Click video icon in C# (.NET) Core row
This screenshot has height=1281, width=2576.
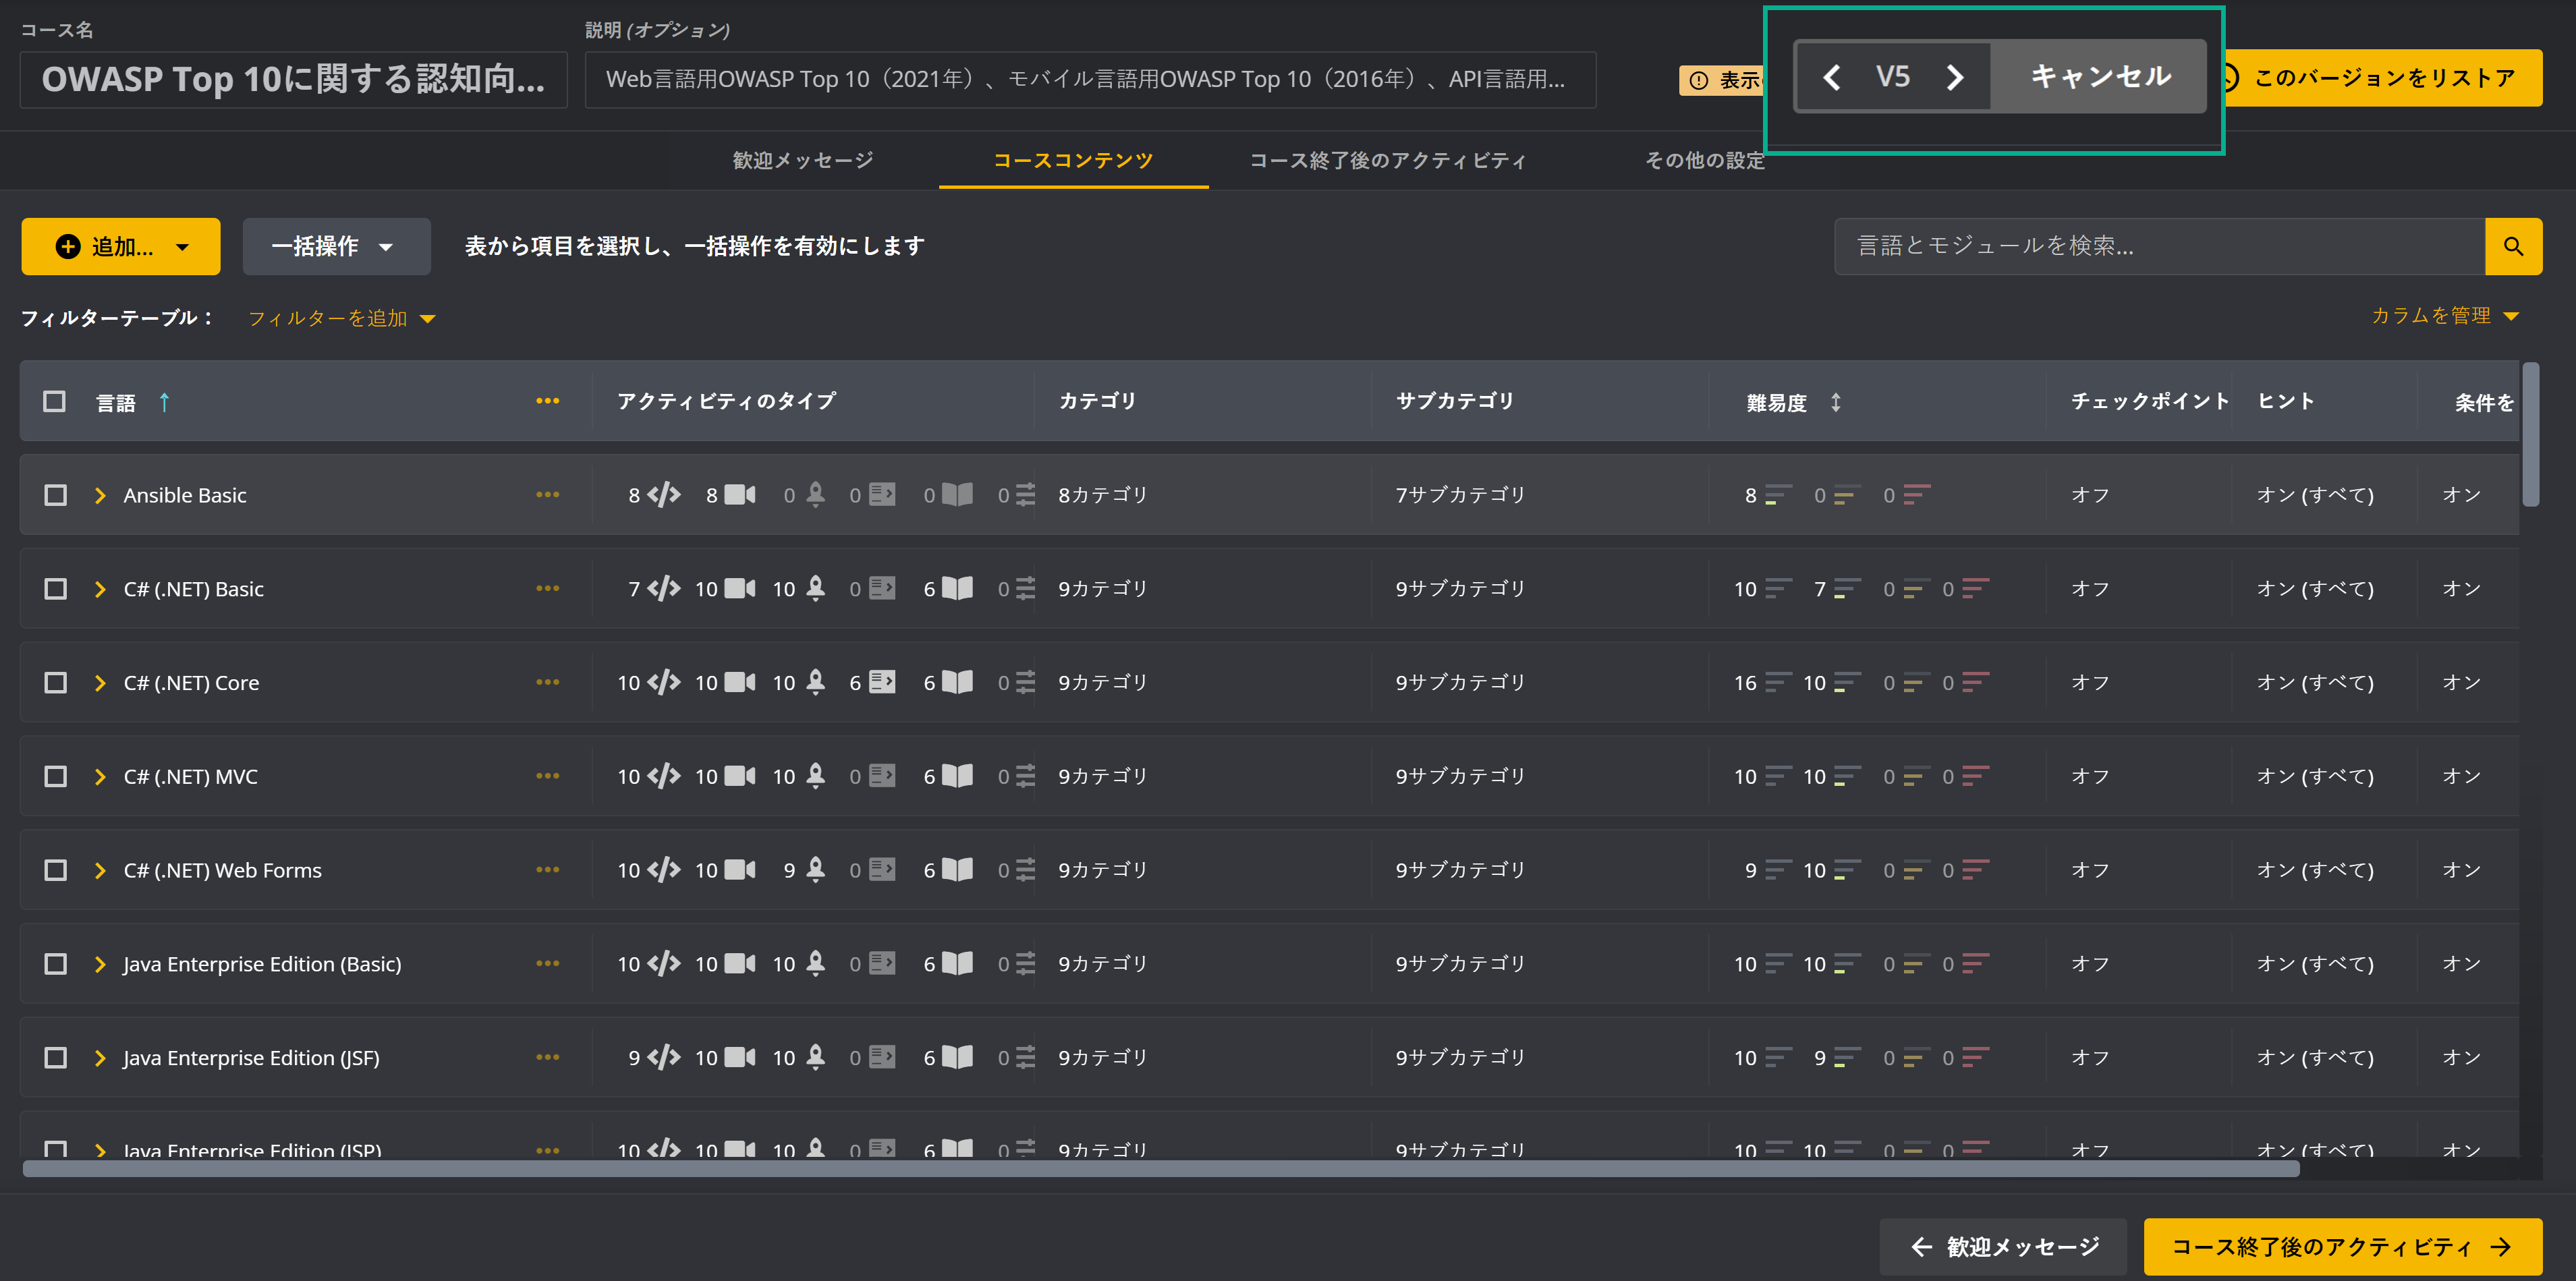(739, 683)
